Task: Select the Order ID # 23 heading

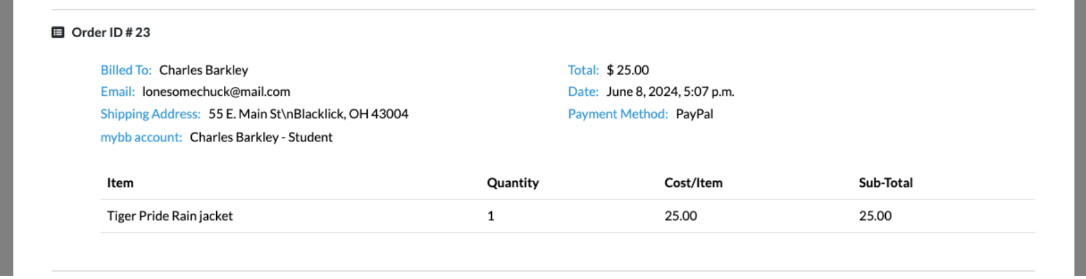Action: (111, 33)
